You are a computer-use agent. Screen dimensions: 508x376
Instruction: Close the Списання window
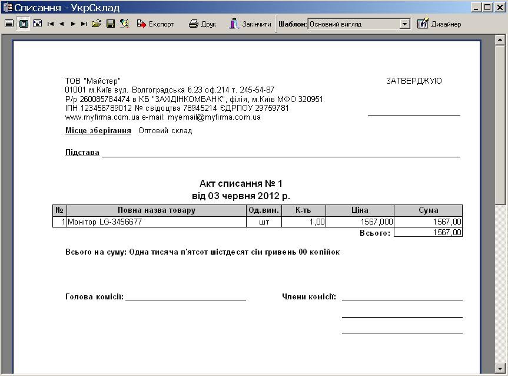pos(499,7)
